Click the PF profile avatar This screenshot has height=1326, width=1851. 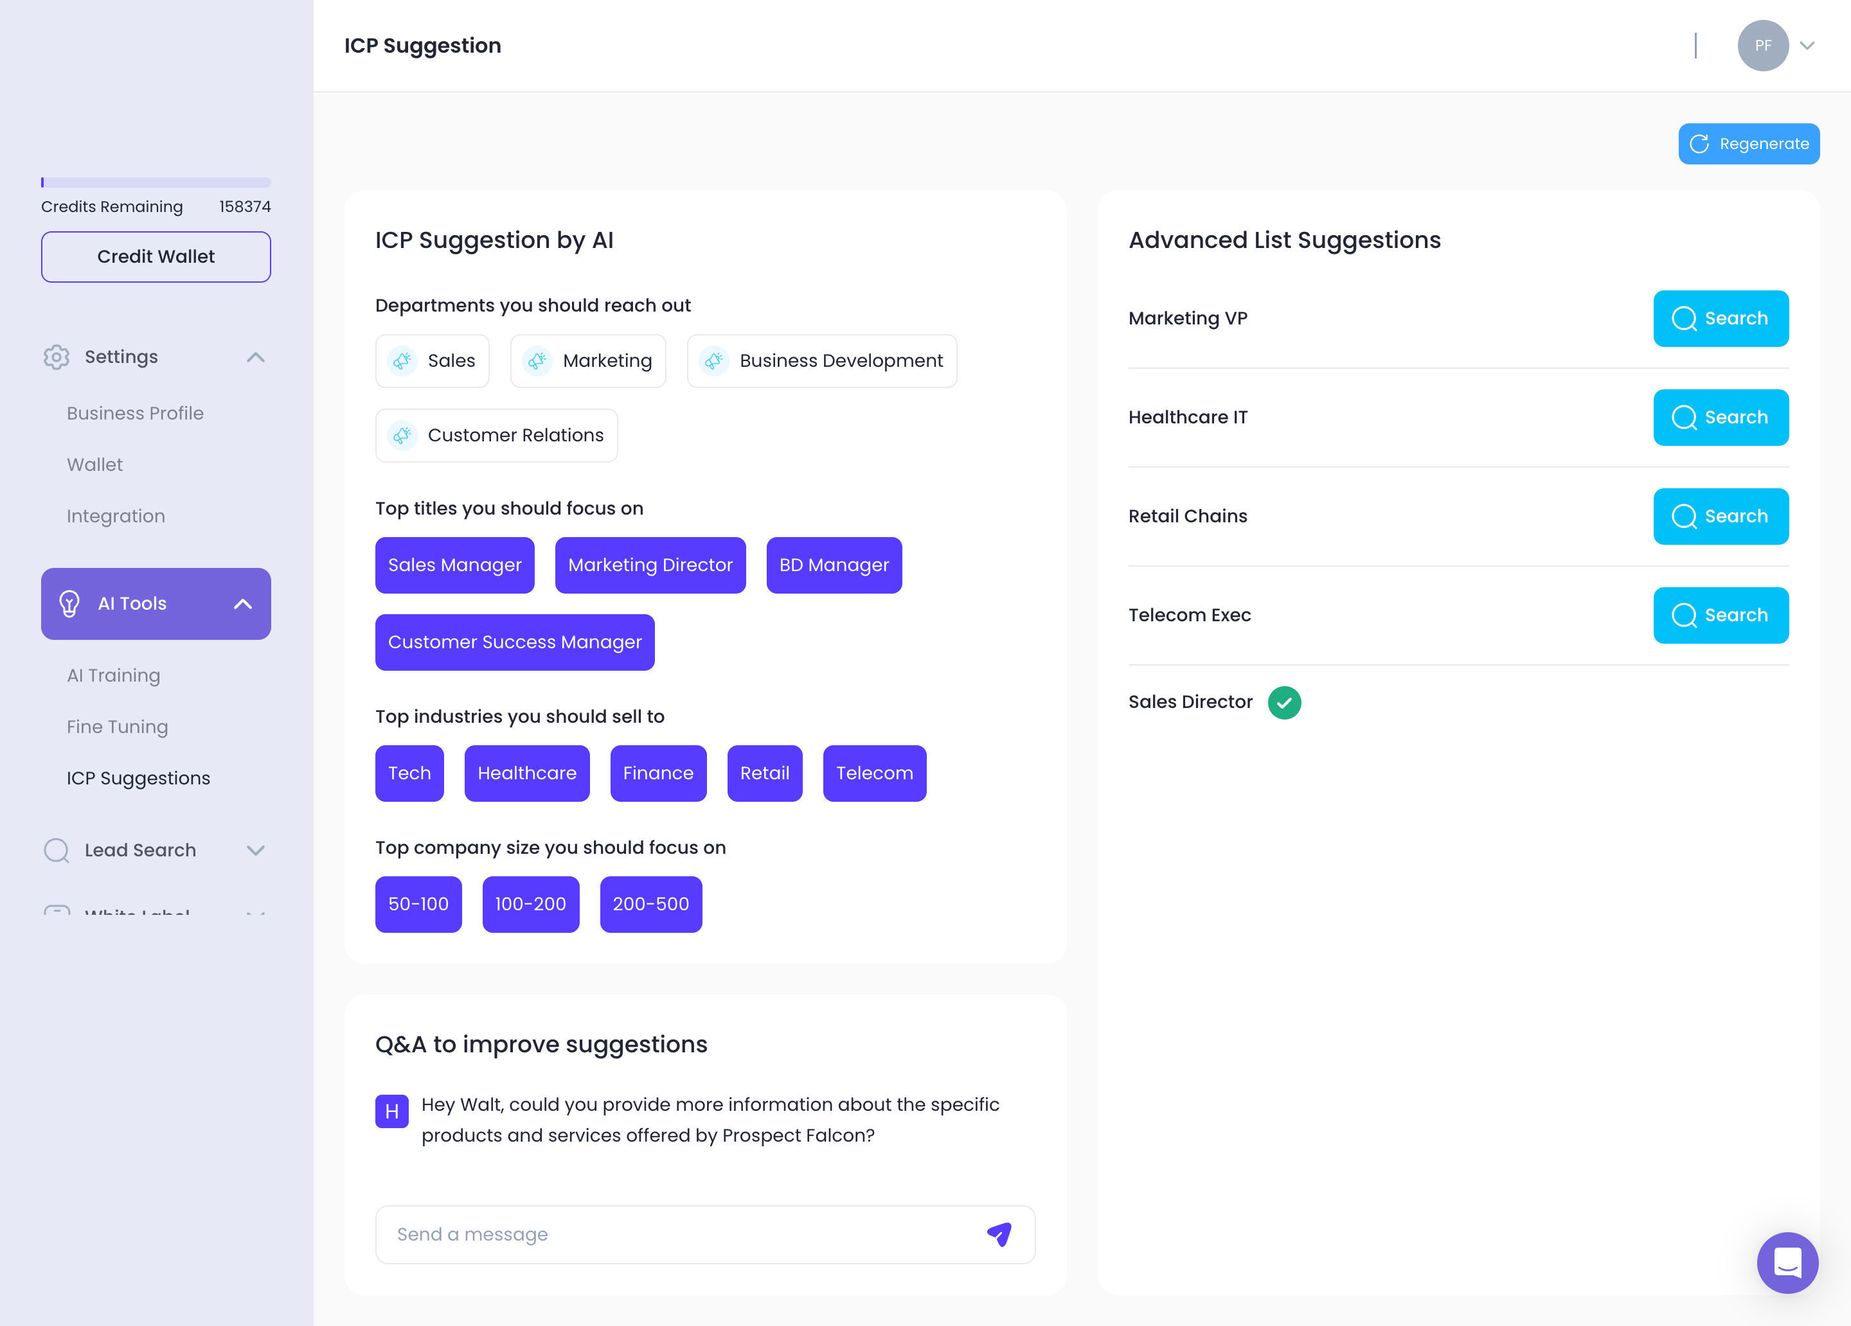coord(1762,46)
